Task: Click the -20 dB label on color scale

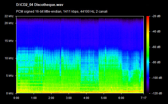Action: [156, 16]
